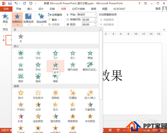Screen dimensions: 167x133
Task: Select the 填充颜色 (Fill Color) emphasis effect
Action: click(55, 118)
